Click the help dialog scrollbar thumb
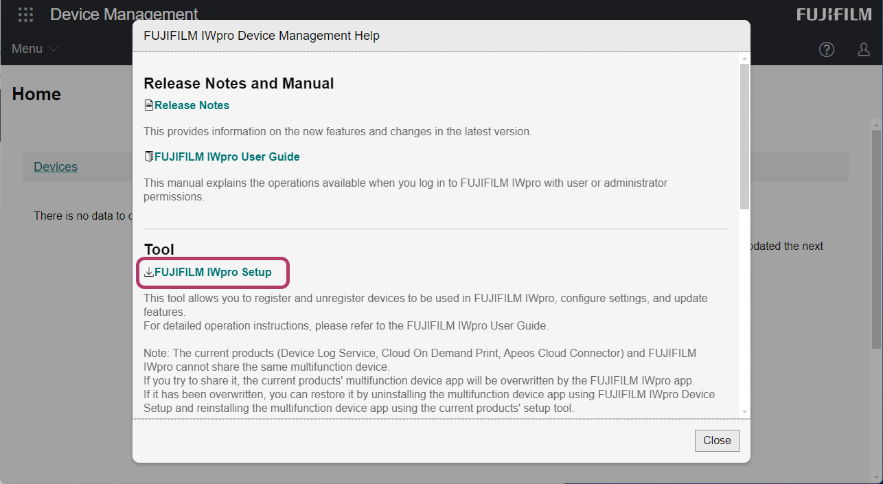The image size is (883, 484). click(744, 136)
